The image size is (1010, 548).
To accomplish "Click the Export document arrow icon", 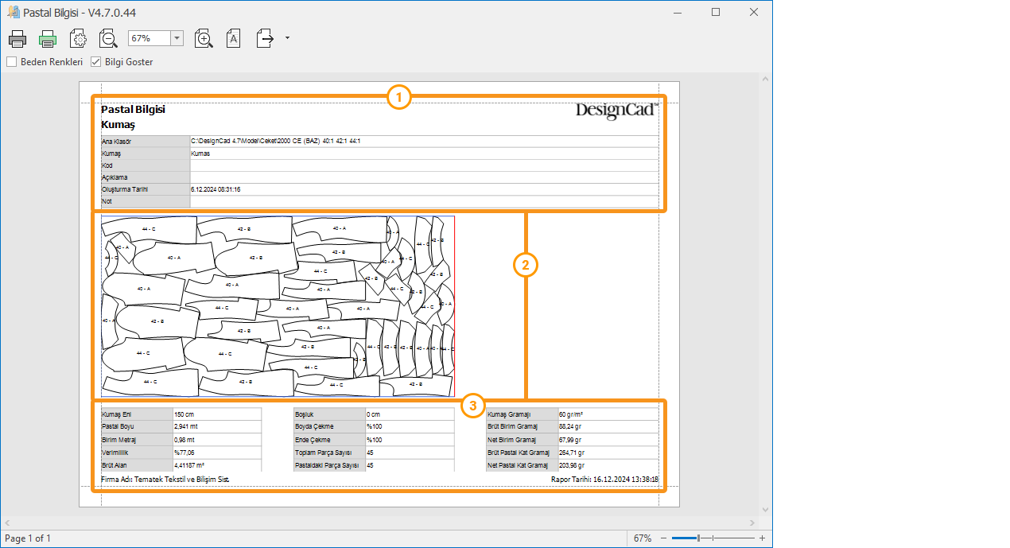I will tap(266, 38).
